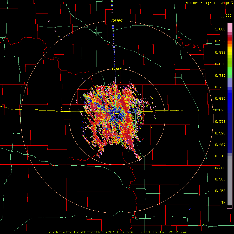
Task: Select the 0.360 scale value
Action: pos(220,168)
